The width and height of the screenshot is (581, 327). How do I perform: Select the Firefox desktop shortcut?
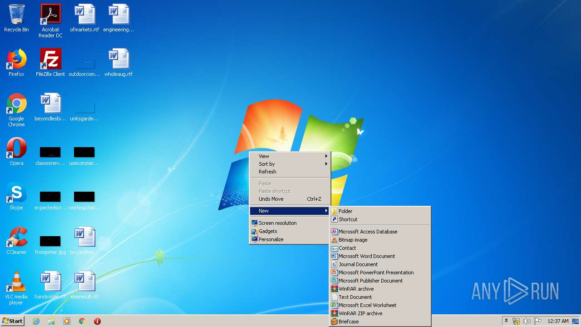[x=16, y=63]
